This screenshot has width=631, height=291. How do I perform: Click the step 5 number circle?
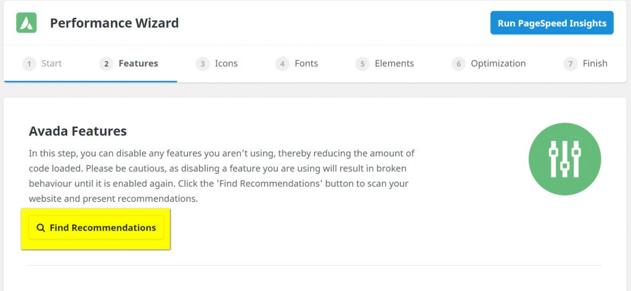pyautogui.click(x=362, y=64)
